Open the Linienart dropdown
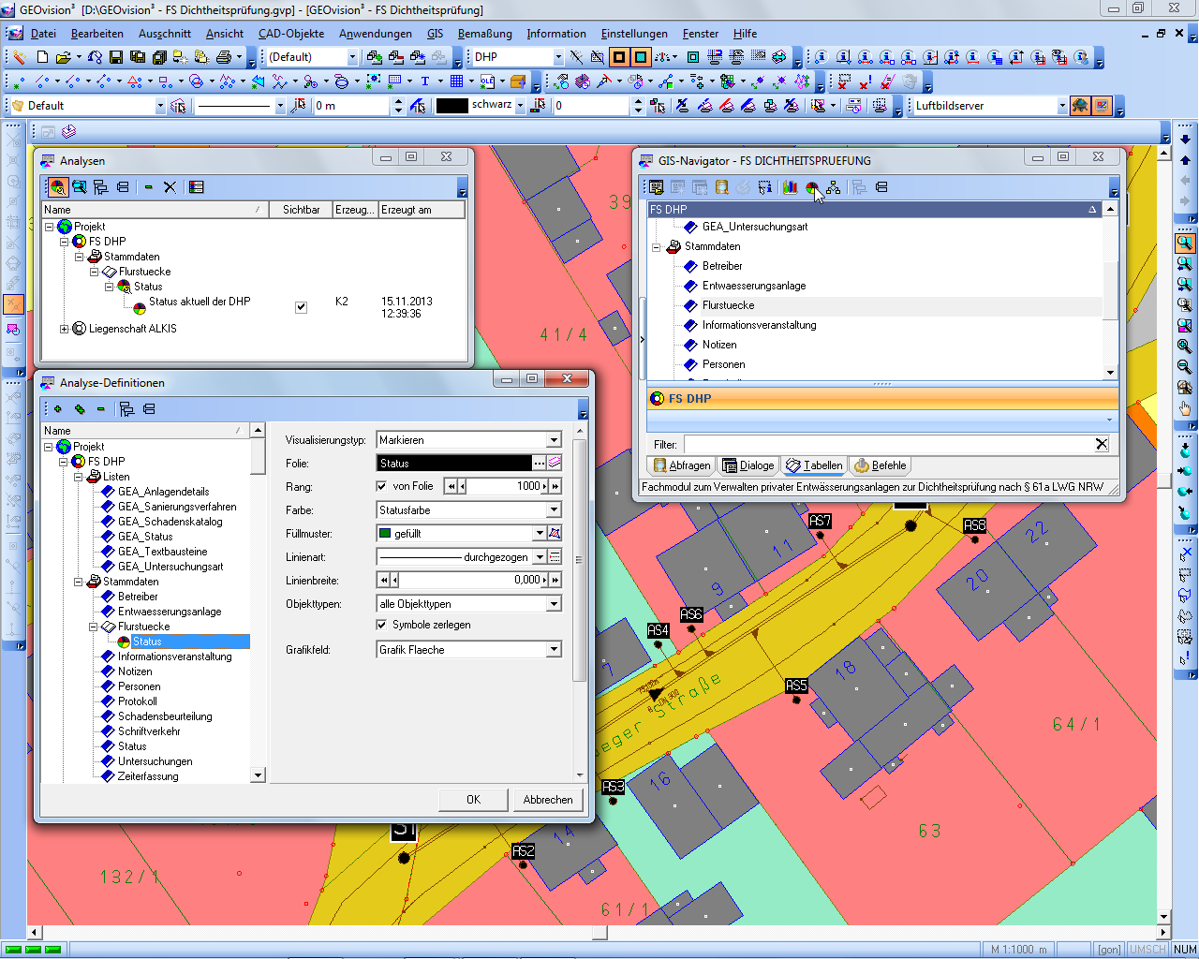 (540, 556)
